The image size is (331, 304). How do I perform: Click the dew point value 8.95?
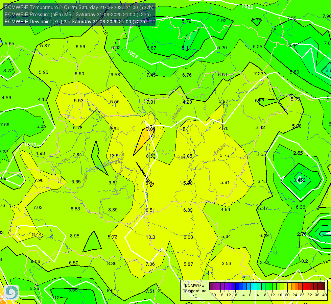point(75,236)
